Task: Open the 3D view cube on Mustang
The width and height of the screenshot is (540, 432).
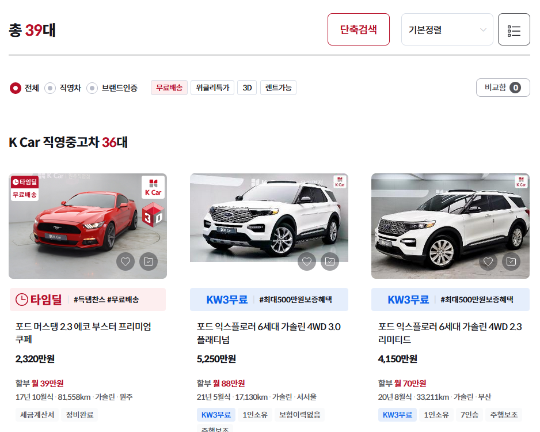Action: click(x=153, y=215)
